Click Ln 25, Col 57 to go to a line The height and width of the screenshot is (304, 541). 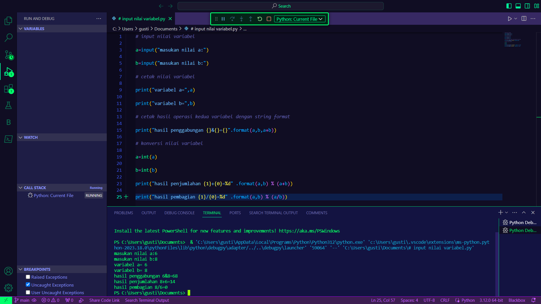pos(383,300)
